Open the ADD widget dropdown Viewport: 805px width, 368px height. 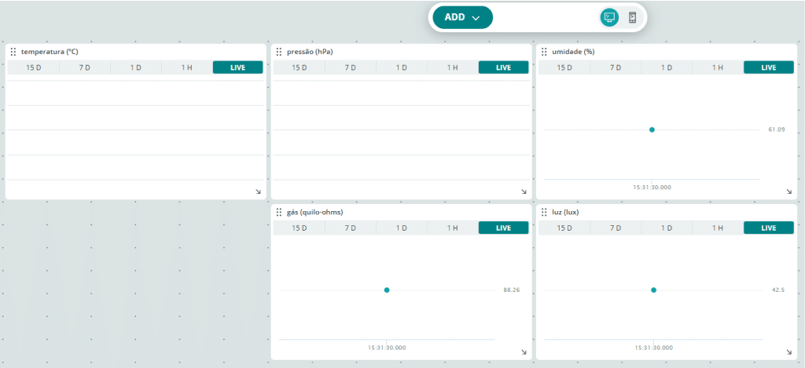tap(462, 17)
